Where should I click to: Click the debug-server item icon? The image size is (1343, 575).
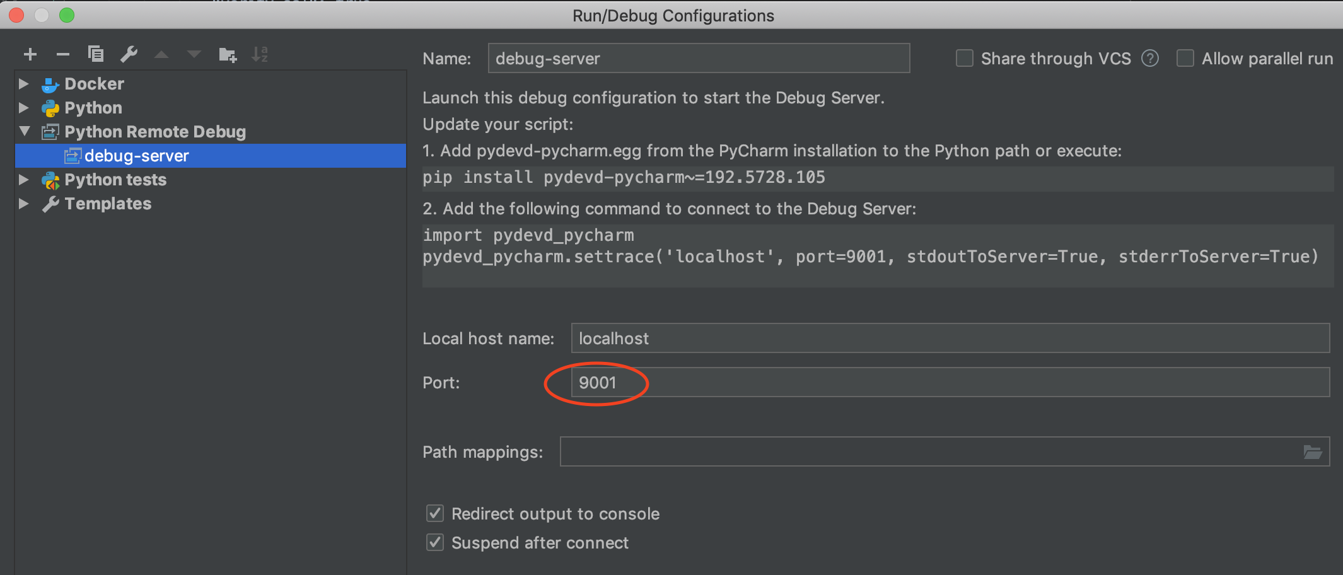pyautogui.click(x=73, y=155)
